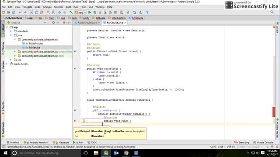The width and height of the screenshot is (280, 157).
Task: Click the Scroll from Source target icon
Action: (x=53, y=23)
